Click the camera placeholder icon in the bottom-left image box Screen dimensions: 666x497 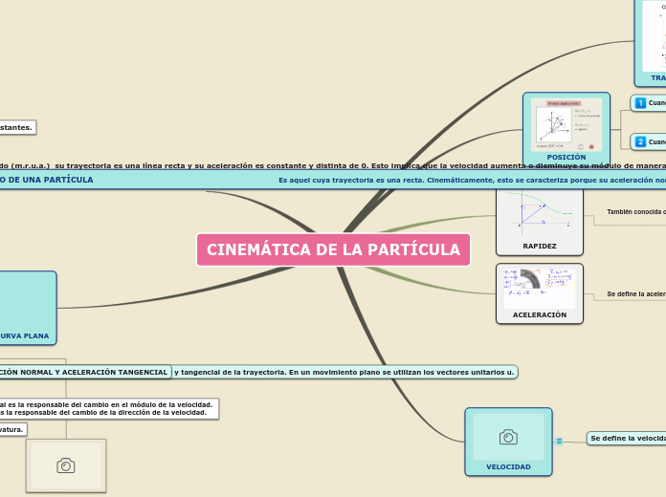pos(65,465)
